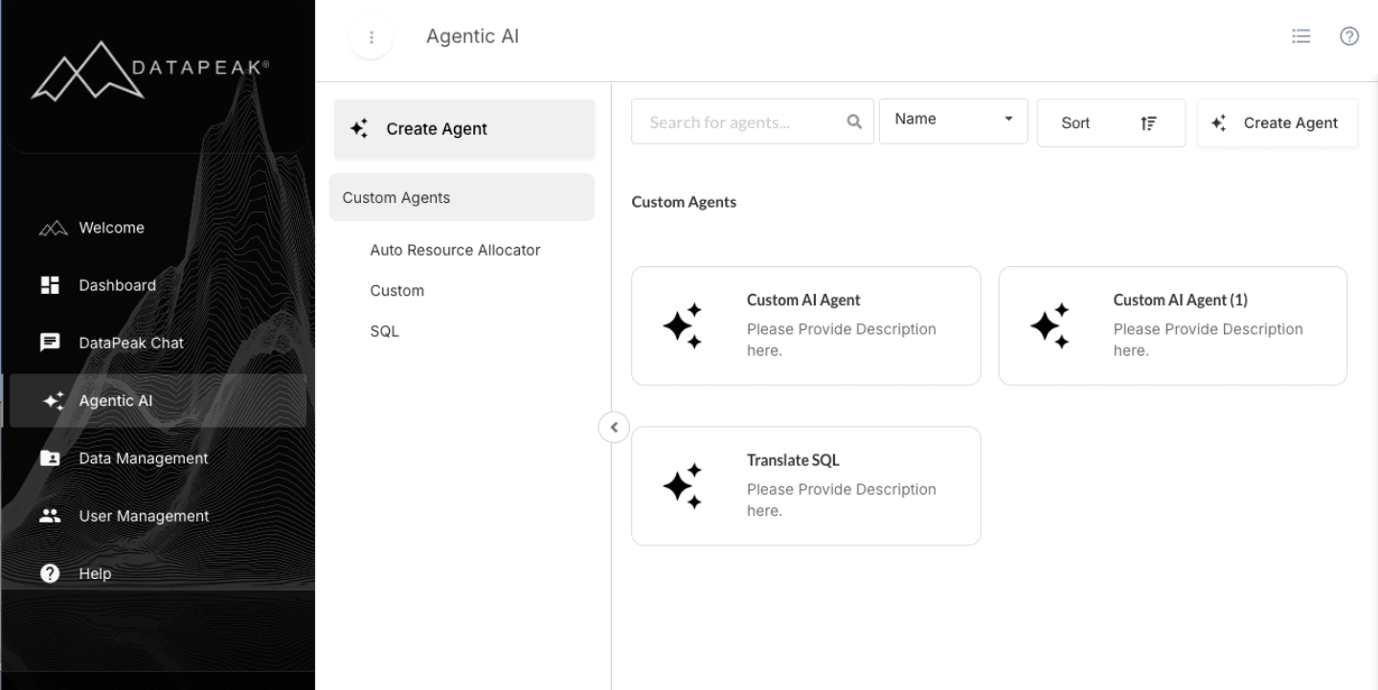Open the Help question mark icon in sidebar
The image size is (1378, 690).
click(x=50, y=573)
